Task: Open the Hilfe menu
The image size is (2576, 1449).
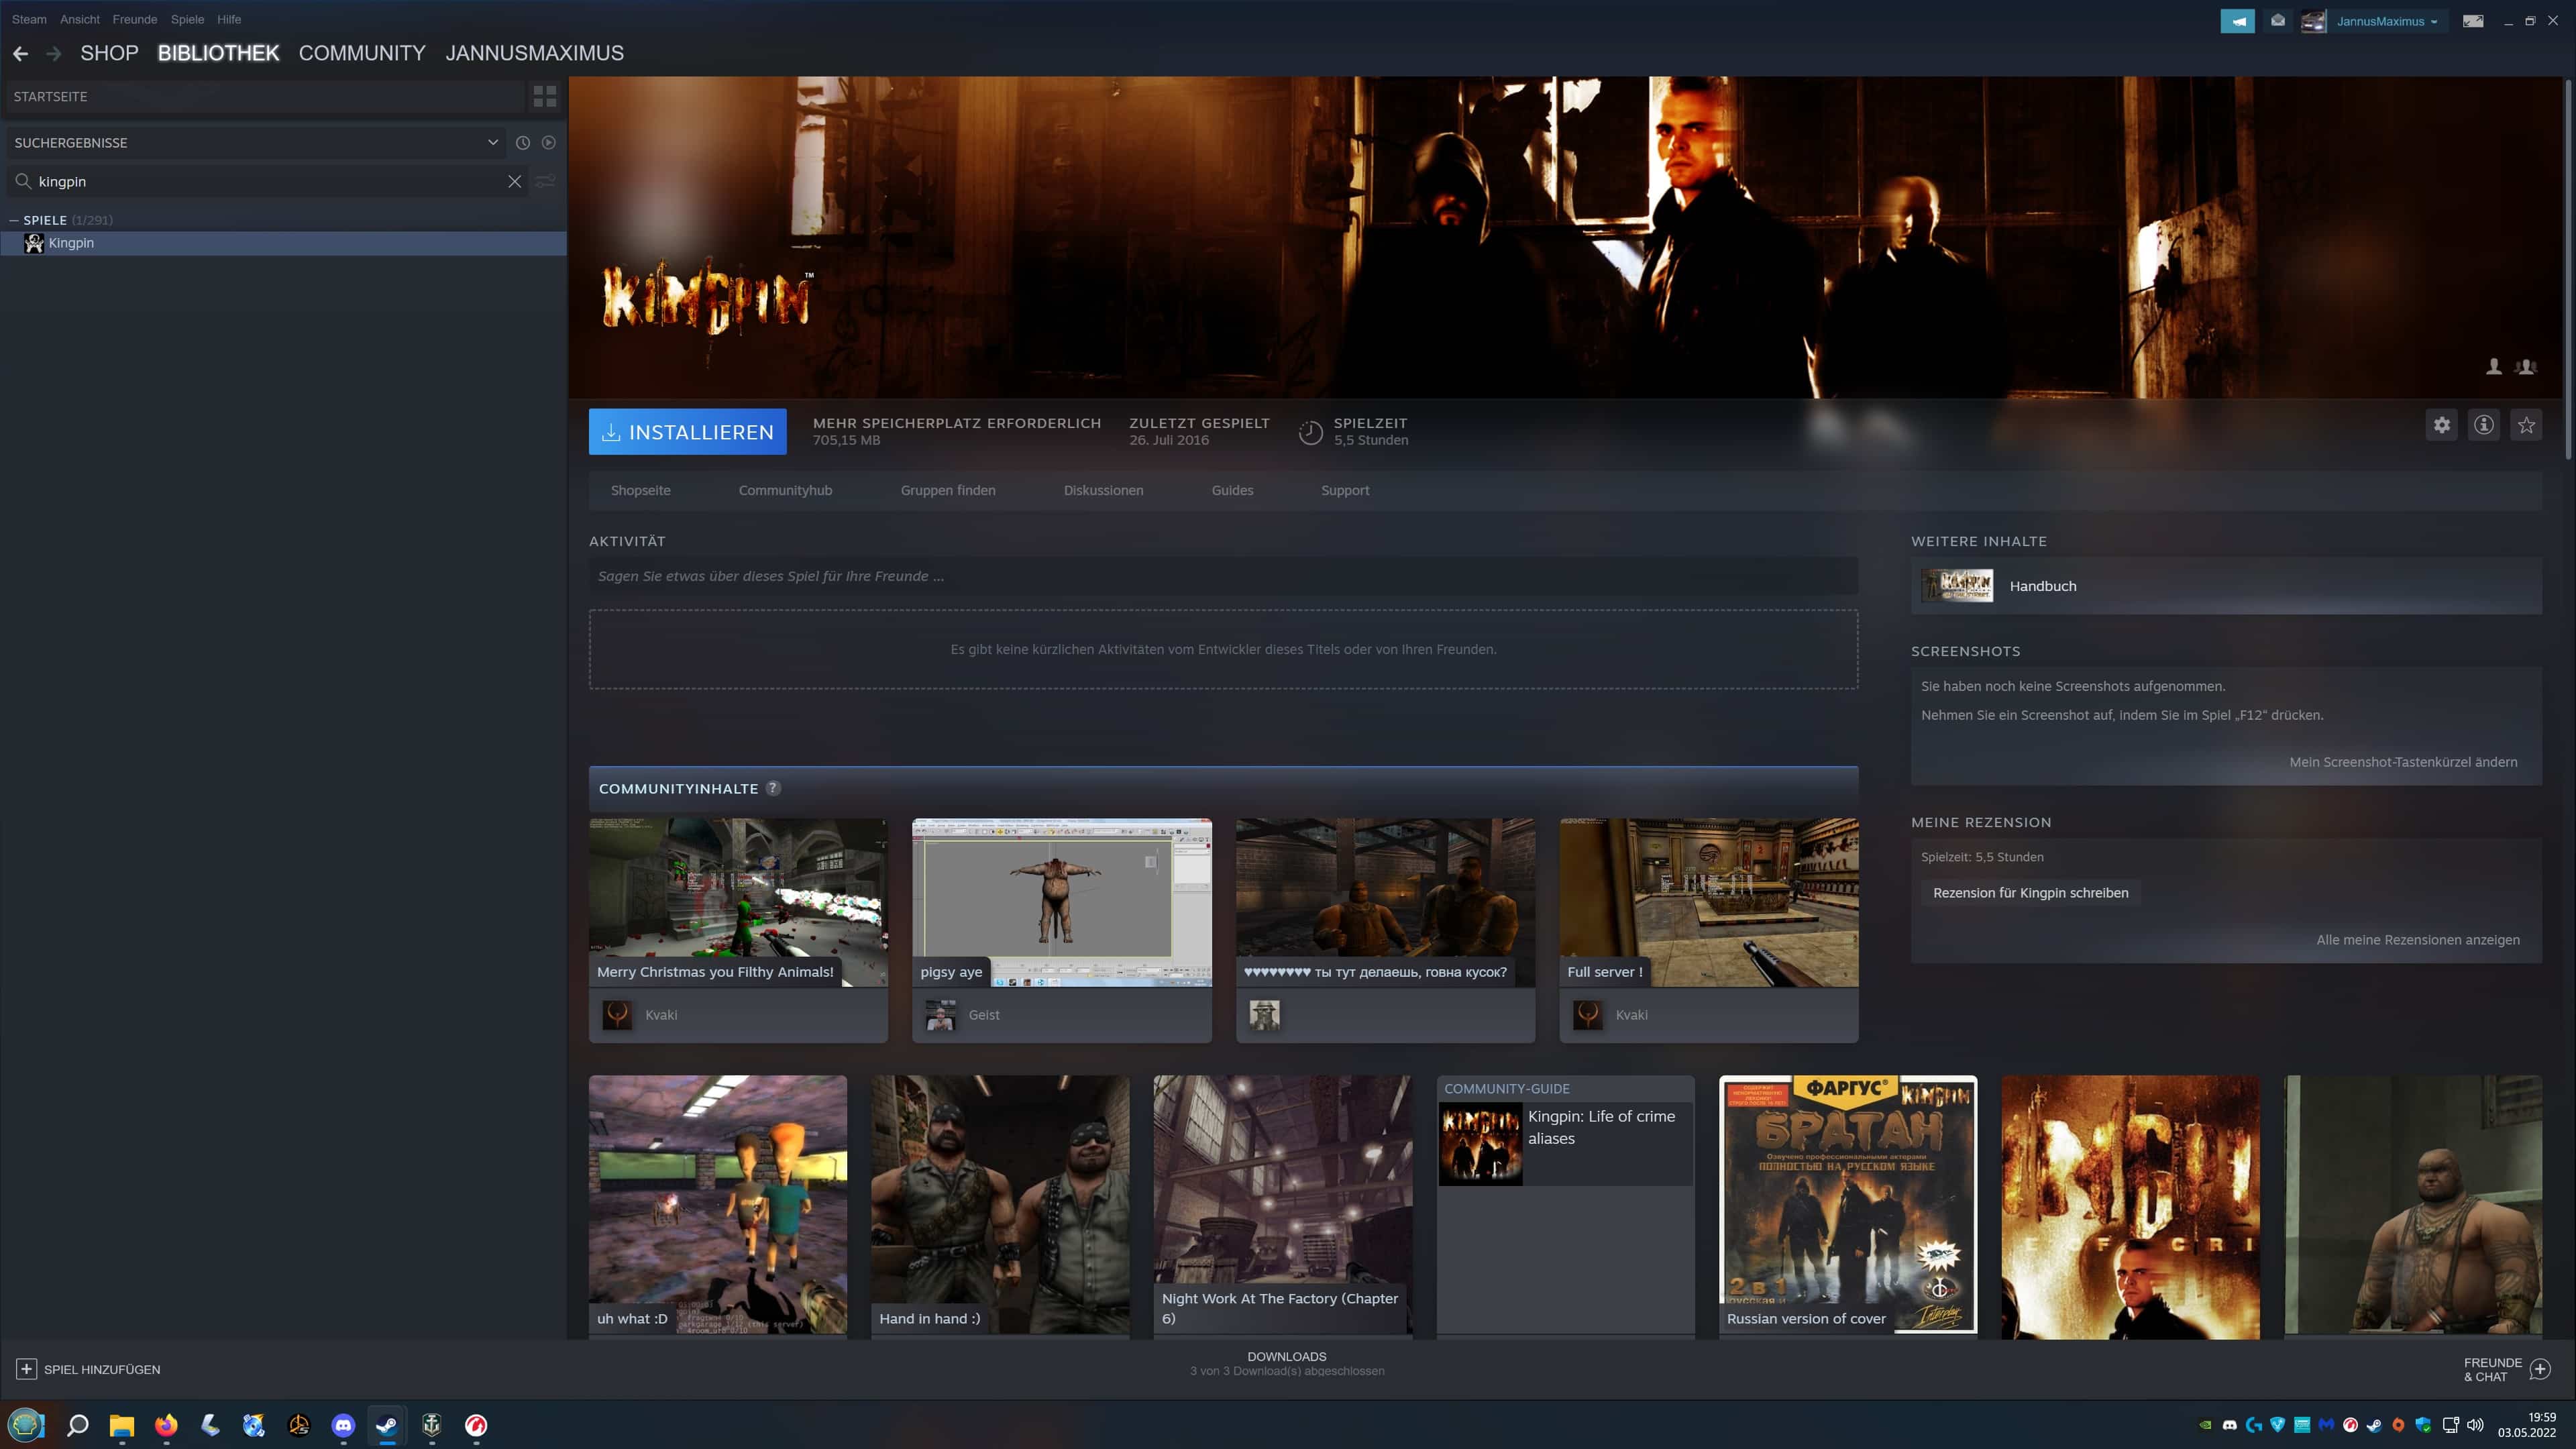Action: [229, 19]
